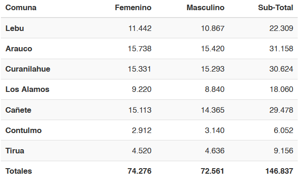Click the Sub-Total column header
Screen dimensions: 300x182
pyautogui.click(x=276, y=8)
